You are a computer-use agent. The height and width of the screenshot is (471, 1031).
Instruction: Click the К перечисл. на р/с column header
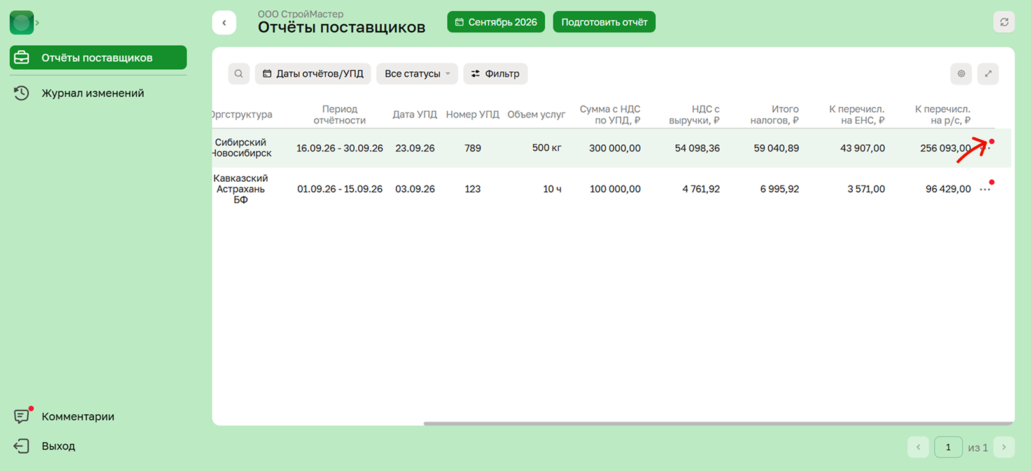point(943,114)
